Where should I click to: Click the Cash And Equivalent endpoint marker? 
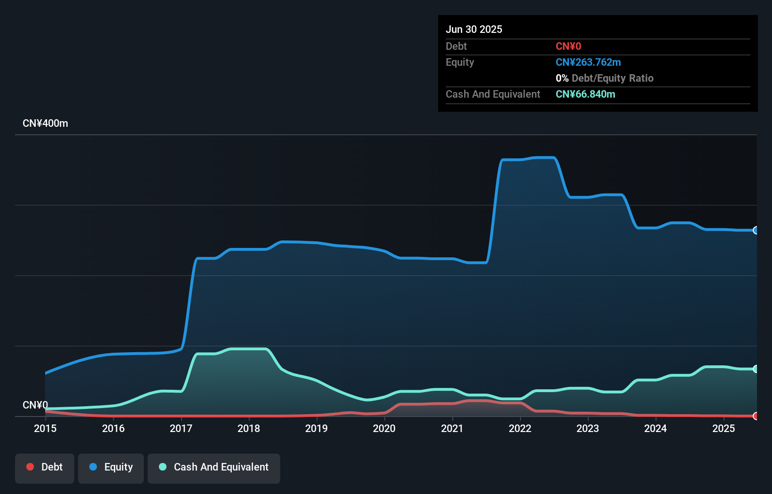[x=756, y=369]
